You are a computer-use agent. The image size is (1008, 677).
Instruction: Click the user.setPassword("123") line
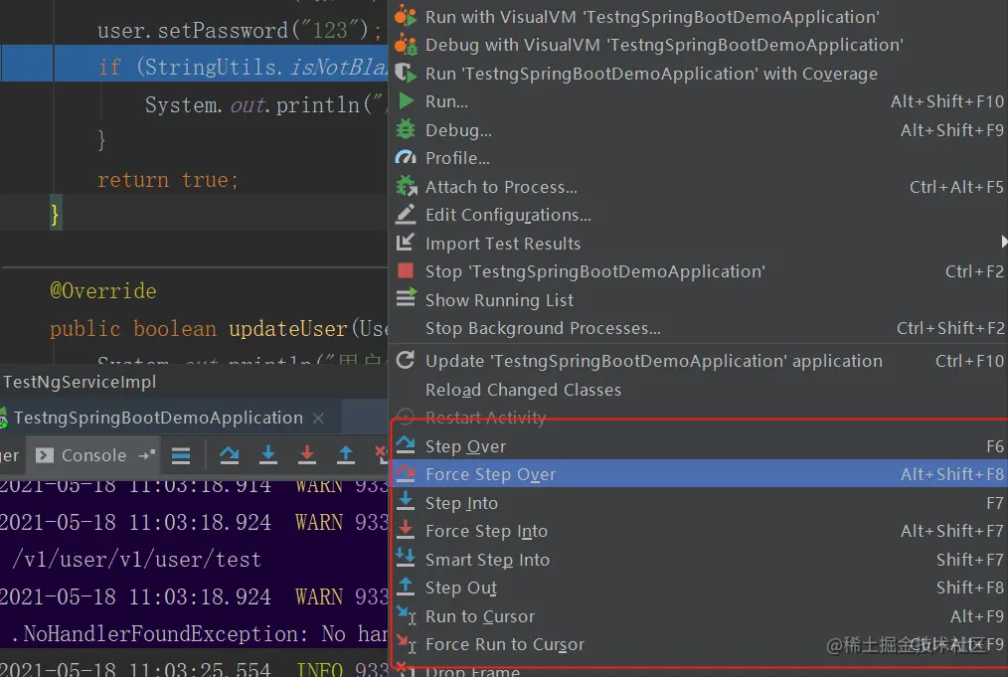pyautogui.click(x=240, y=30)
